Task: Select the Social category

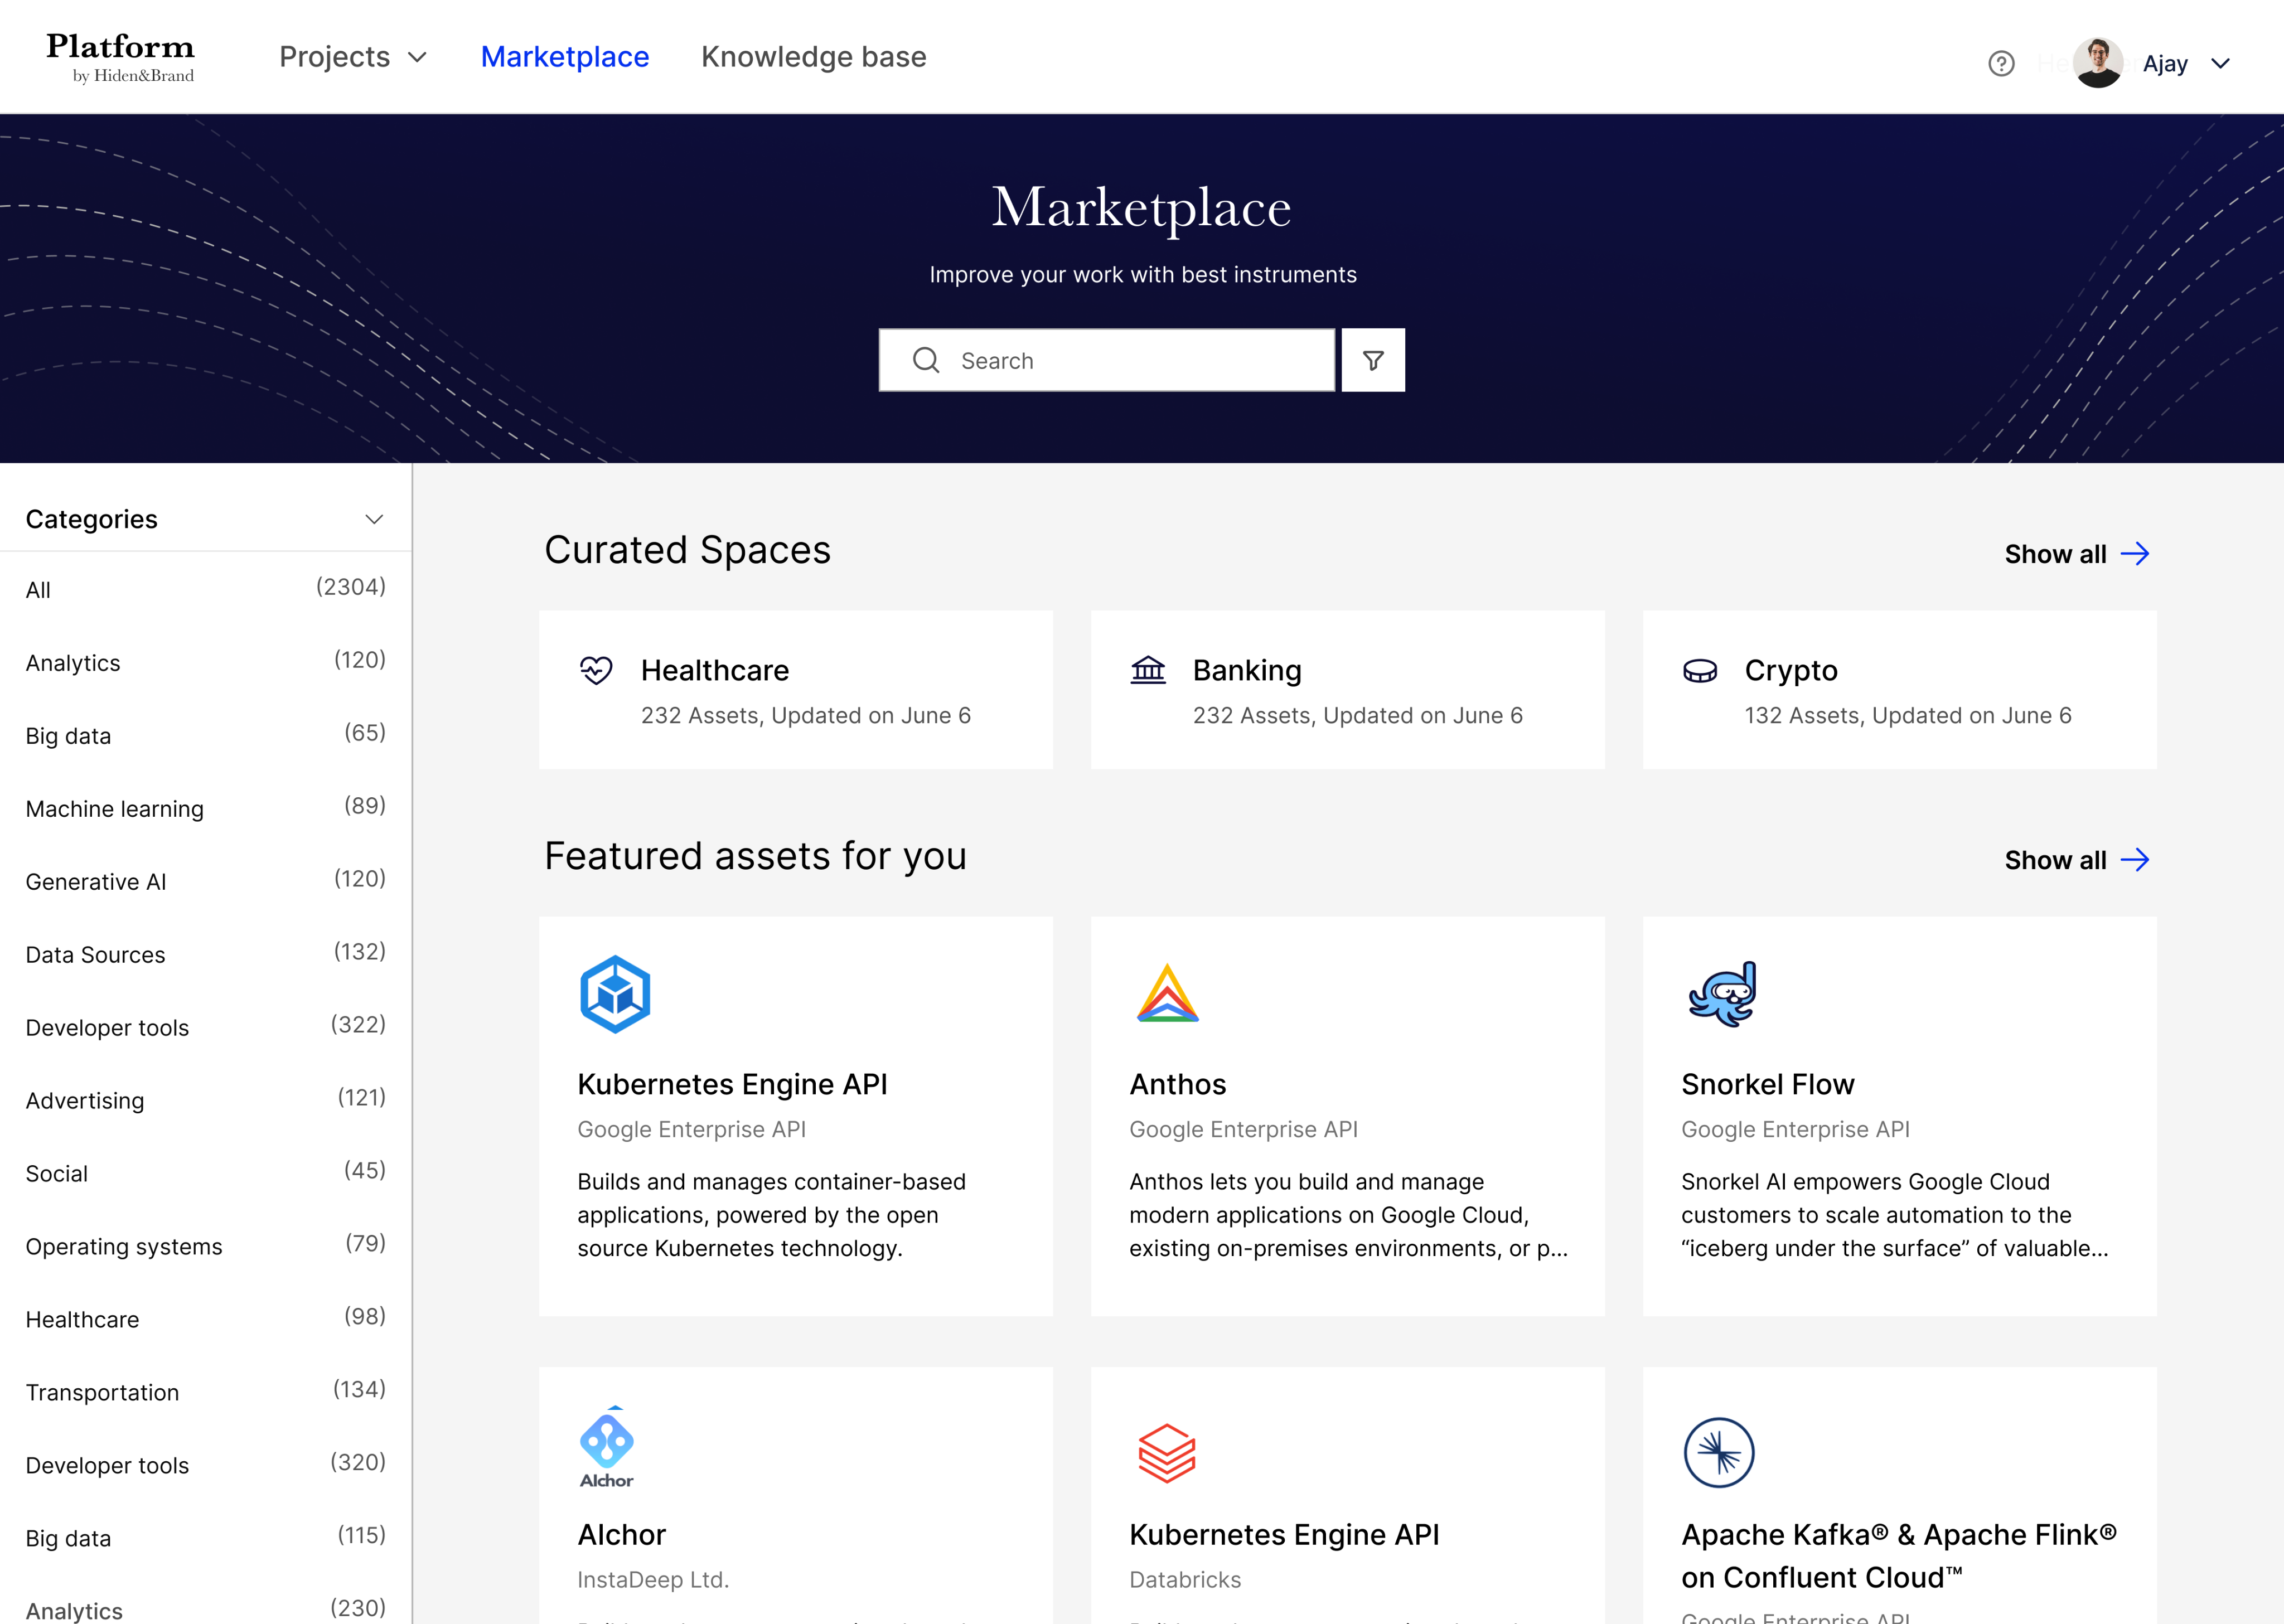Action: (206, 1173)
